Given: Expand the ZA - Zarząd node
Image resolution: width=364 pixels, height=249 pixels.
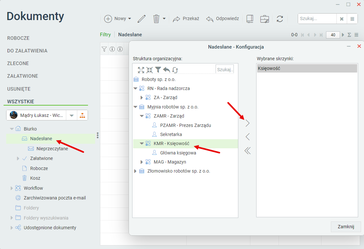Looking at the screenshot, I should (x=141, y=98).
